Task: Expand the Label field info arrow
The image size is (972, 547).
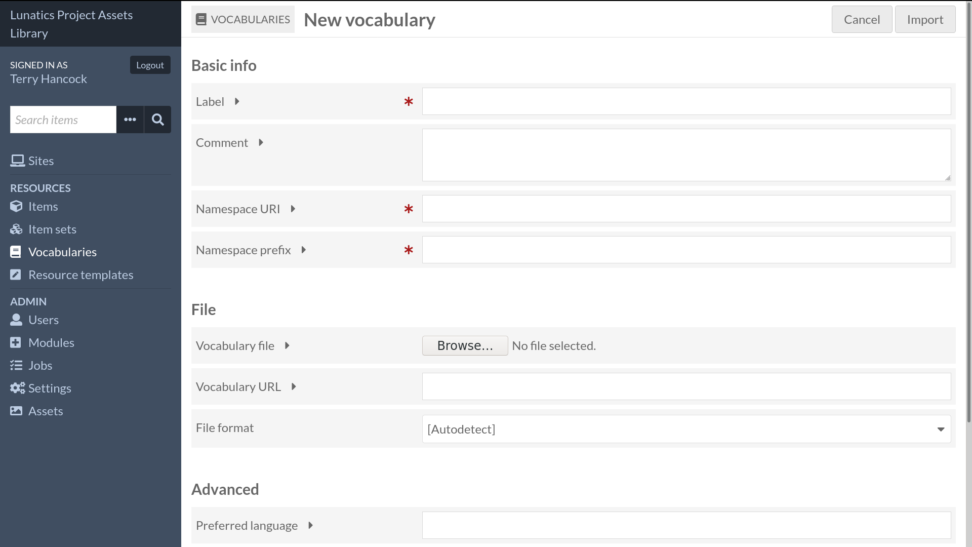Action: pyautogui.click(x=237, y=101)
